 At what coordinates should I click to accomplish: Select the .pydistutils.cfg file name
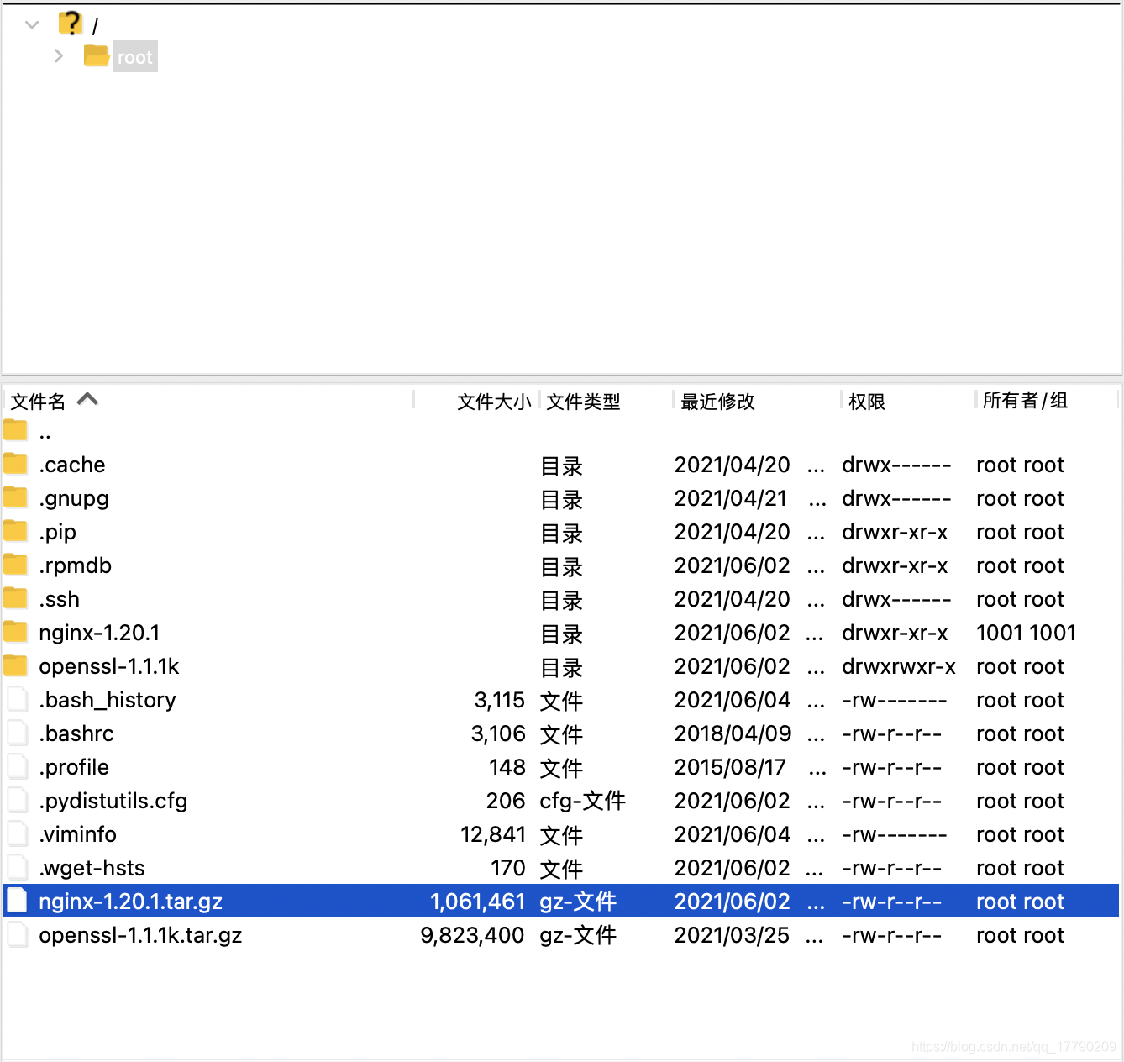[113, 802]
